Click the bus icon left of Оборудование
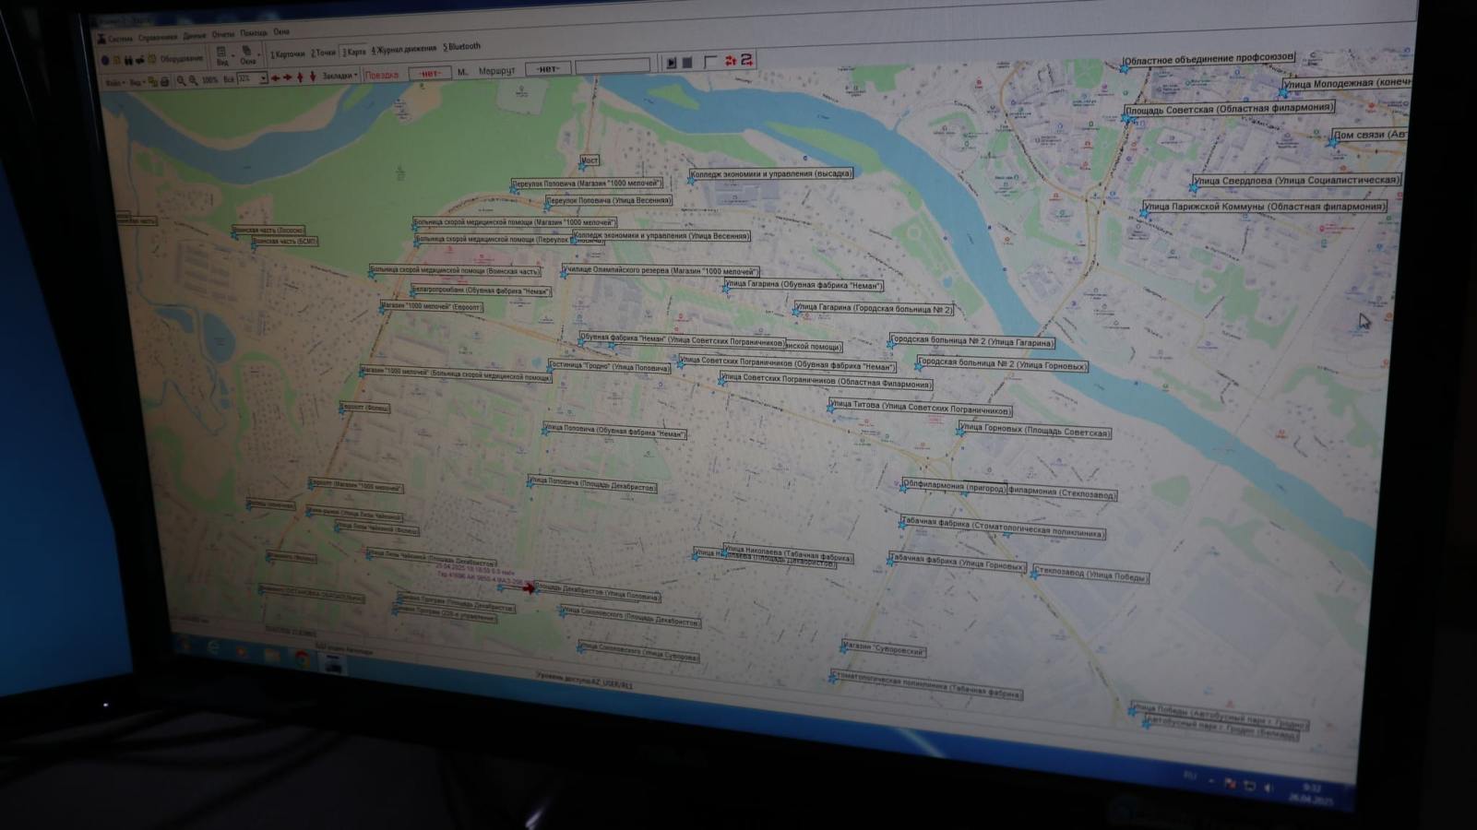This screenshot has height=830, width=1477. click(151, 59)
